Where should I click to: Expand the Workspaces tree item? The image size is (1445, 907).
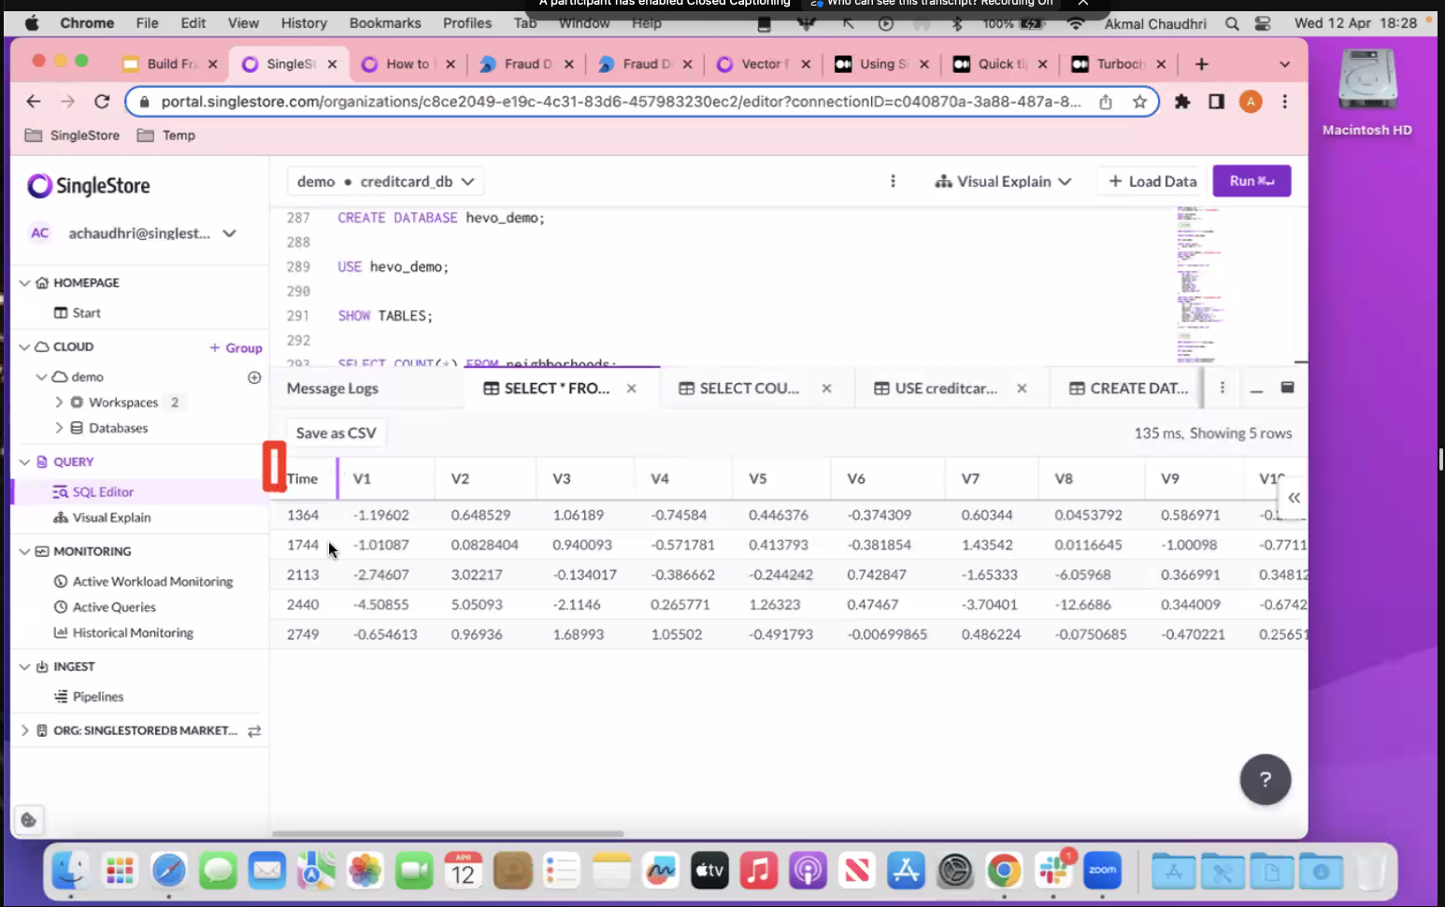[x=59, y=403]
